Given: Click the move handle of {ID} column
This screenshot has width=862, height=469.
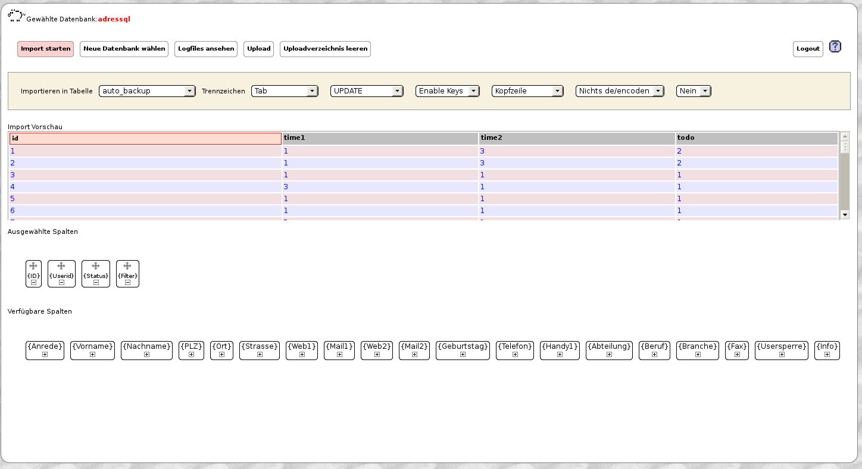Looking at the screenshot, I should [33, 266].
